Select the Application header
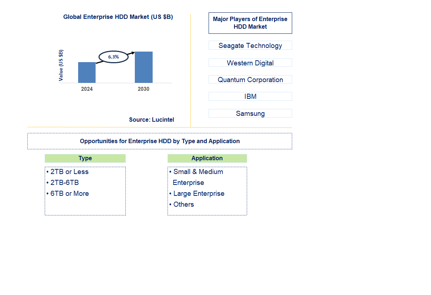This screenshot has width=431, height=295. 207,158
